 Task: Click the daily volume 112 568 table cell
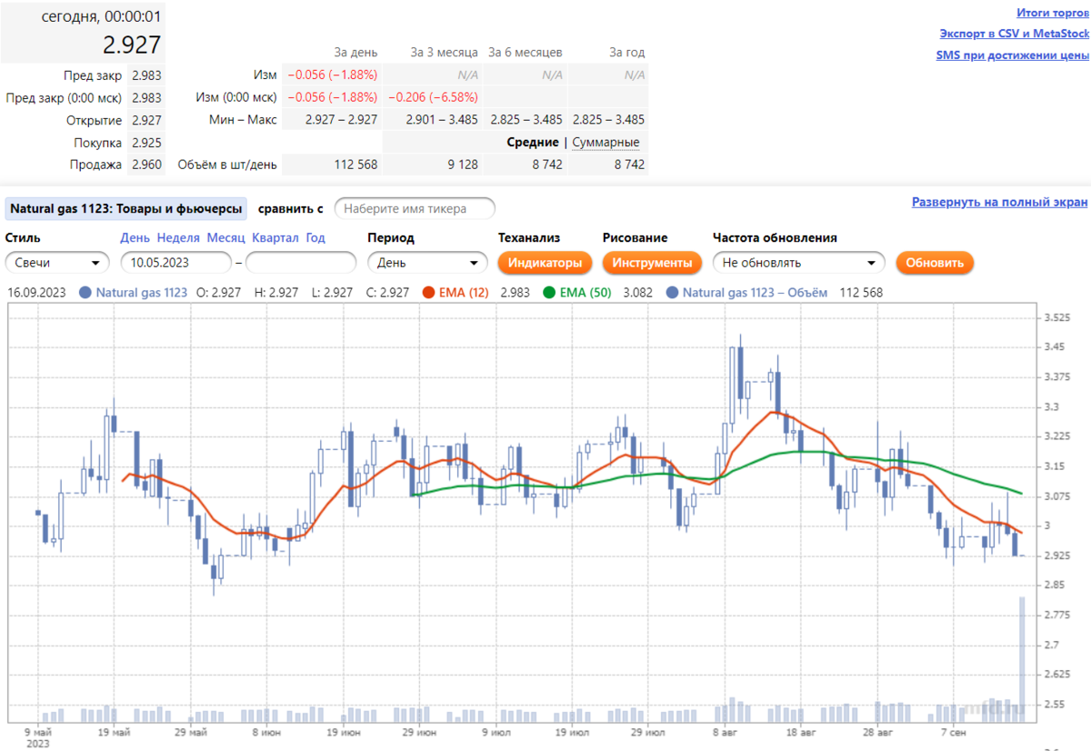(x=356, y=165)
